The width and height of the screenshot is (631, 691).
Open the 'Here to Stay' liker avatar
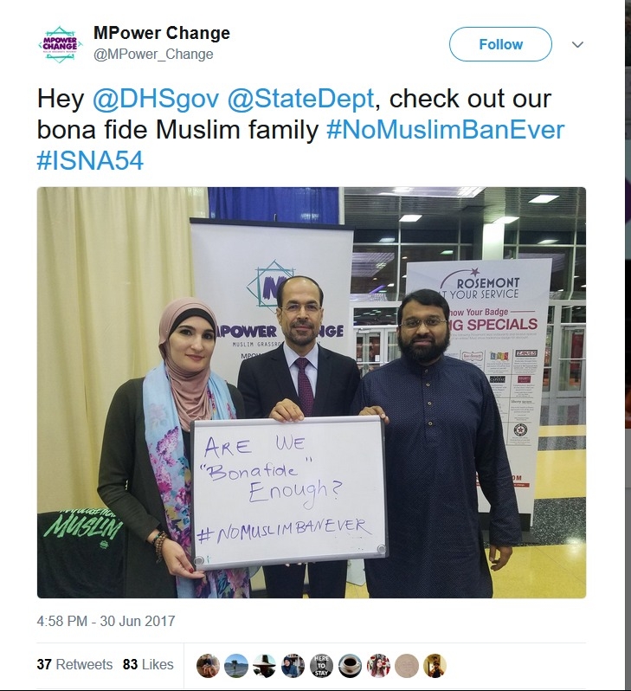tap(322, 665)
